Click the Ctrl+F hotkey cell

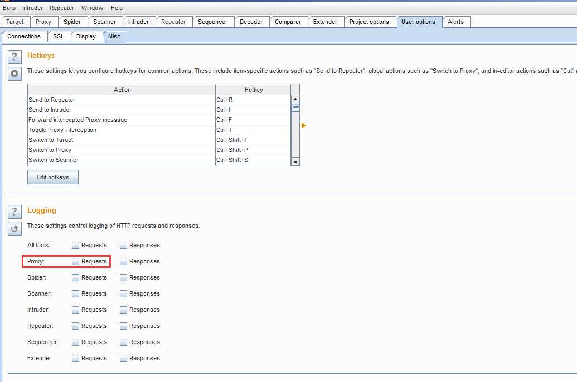tap(253, 120)
